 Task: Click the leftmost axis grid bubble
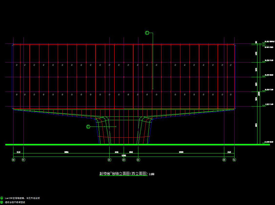pyautogui.click(x=13, y=160)
